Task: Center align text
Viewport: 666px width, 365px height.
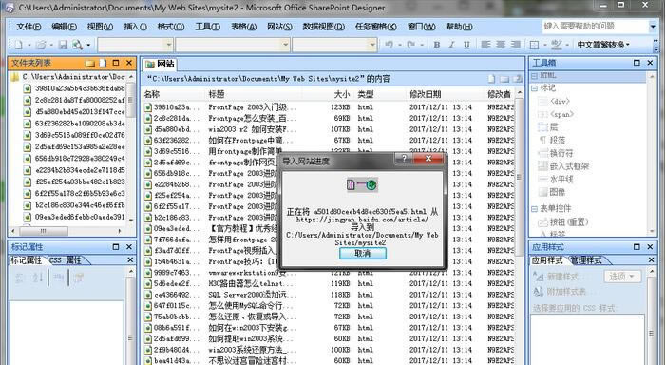Action: coord(501,45)
